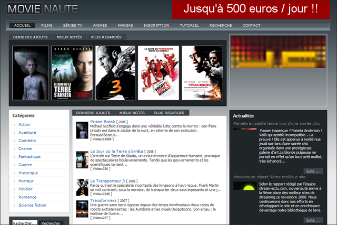Click Suite button under Movienaute ranking news
Viewport: 337px width, 225px height.
pyautogui.click(x=313, y=220)
